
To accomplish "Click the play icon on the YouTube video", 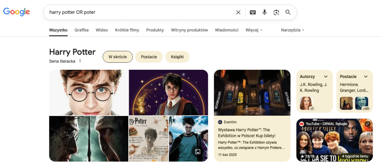I will point(303,156).
